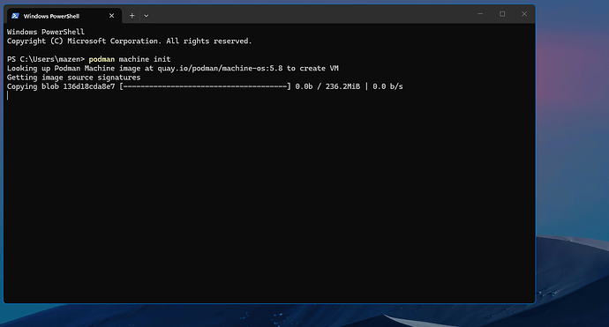Click the blob ID '136d18cda8e7'
The height and width of the screenshot is (327, 609).
[89, 86]
